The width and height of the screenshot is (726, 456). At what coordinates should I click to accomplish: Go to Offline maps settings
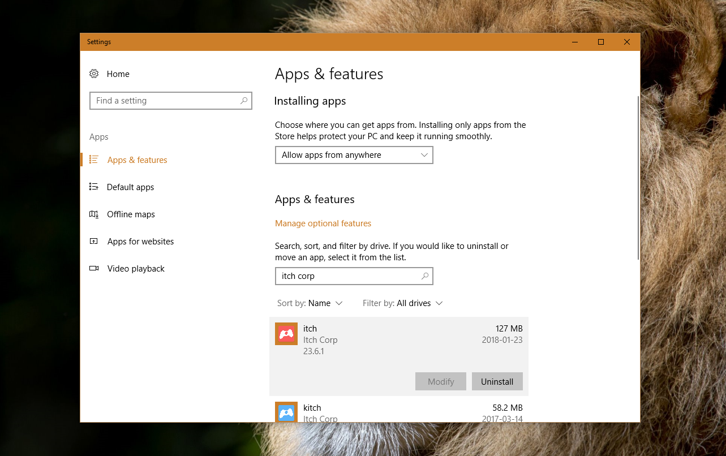point(131,214)
